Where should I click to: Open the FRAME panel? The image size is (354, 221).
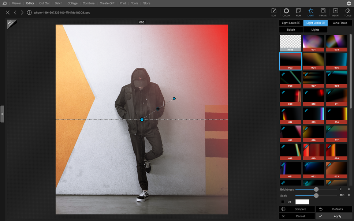click(x=323, y=12)
